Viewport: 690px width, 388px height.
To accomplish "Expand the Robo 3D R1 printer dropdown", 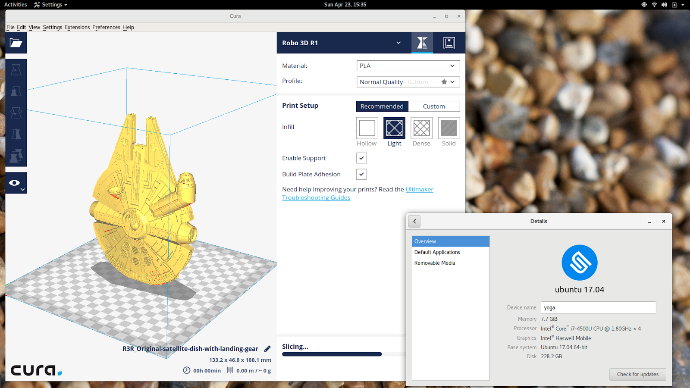I will click(344, 43).
